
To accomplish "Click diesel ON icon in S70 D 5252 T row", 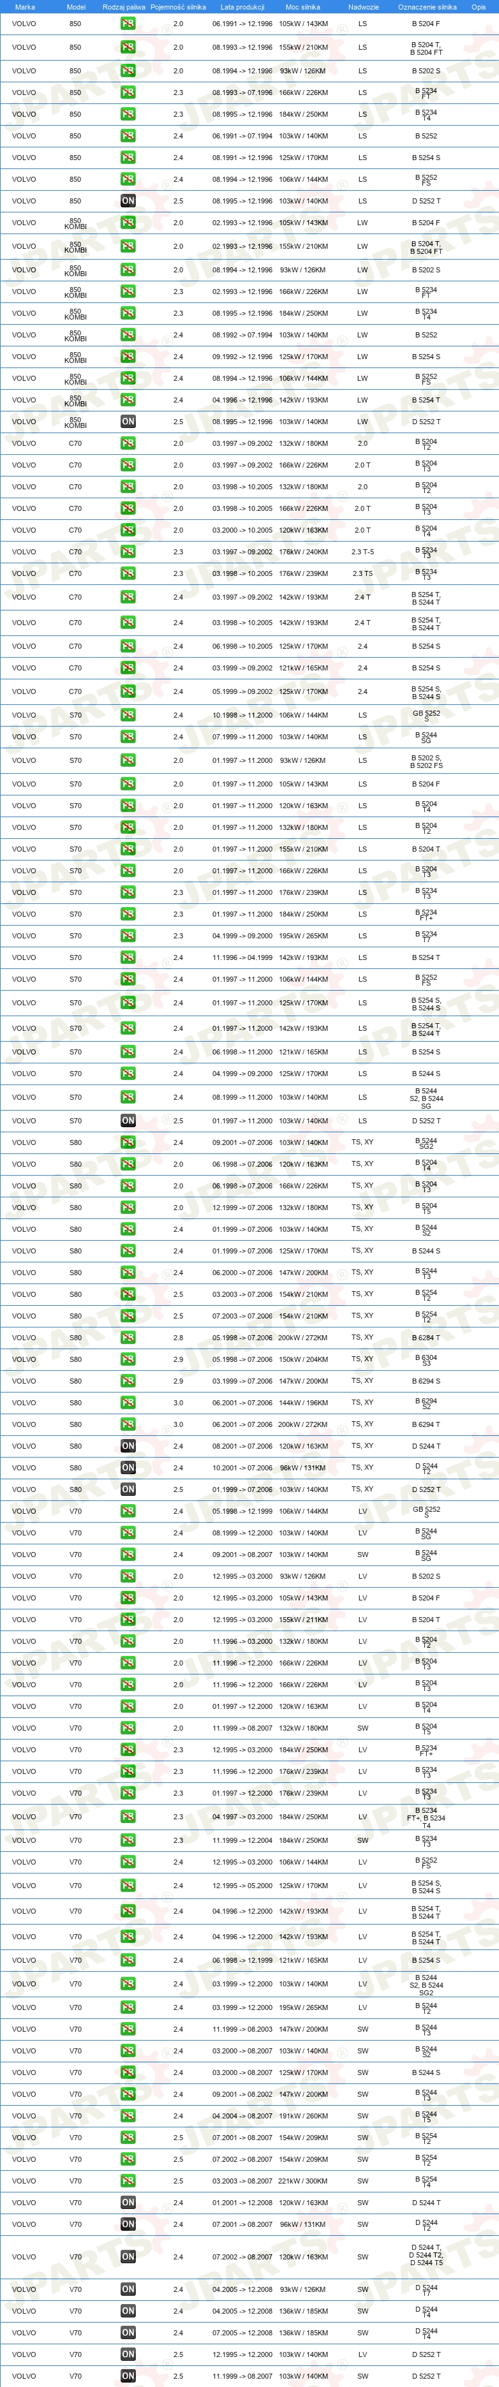I will coord(128,1121).
